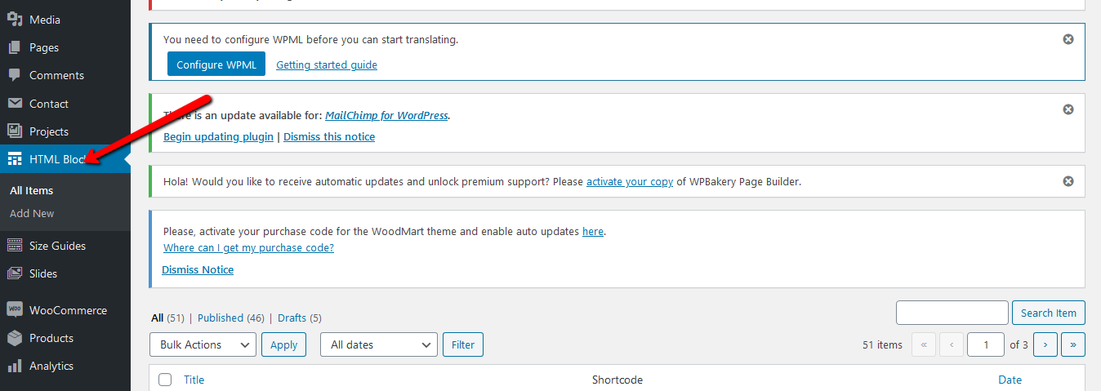Open the Bulk Actions dropdown
Screen dimensions: 1101x391
point(203,344)
